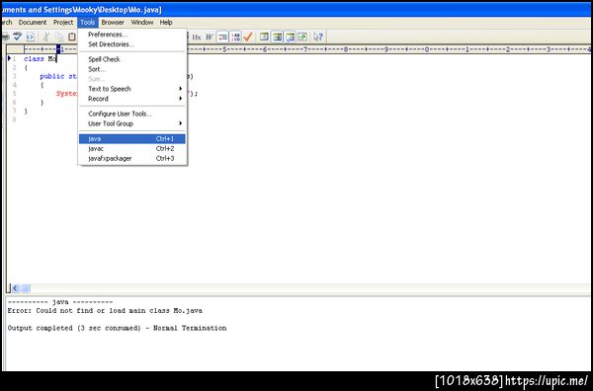Click the Cut scissors toolbar icon
This screenshot has height=391, width=593.
coord(45,37)
